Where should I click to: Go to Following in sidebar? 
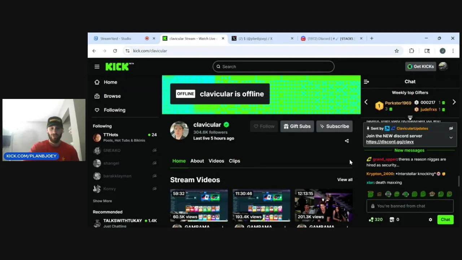click(x=125, y=110)
